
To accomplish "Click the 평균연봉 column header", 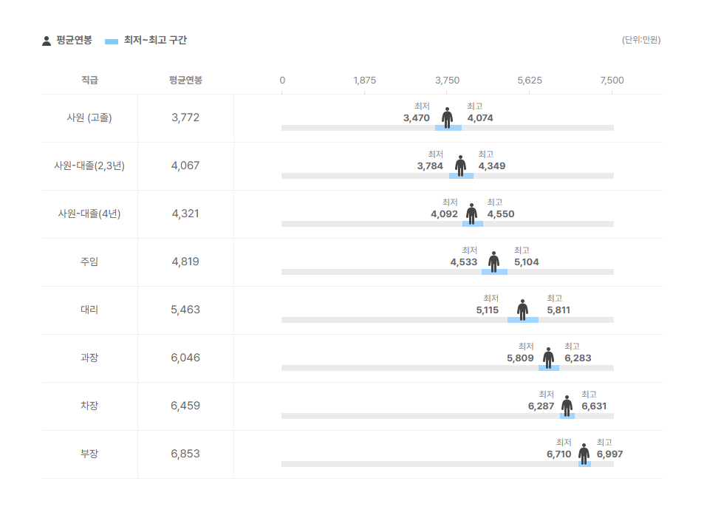I will pos(185,81).
